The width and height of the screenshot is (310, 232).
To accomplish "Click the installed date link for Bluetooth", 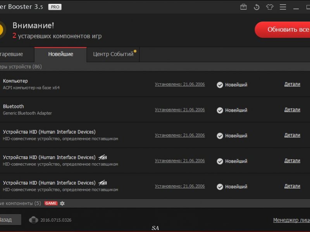I will point(180,110).
